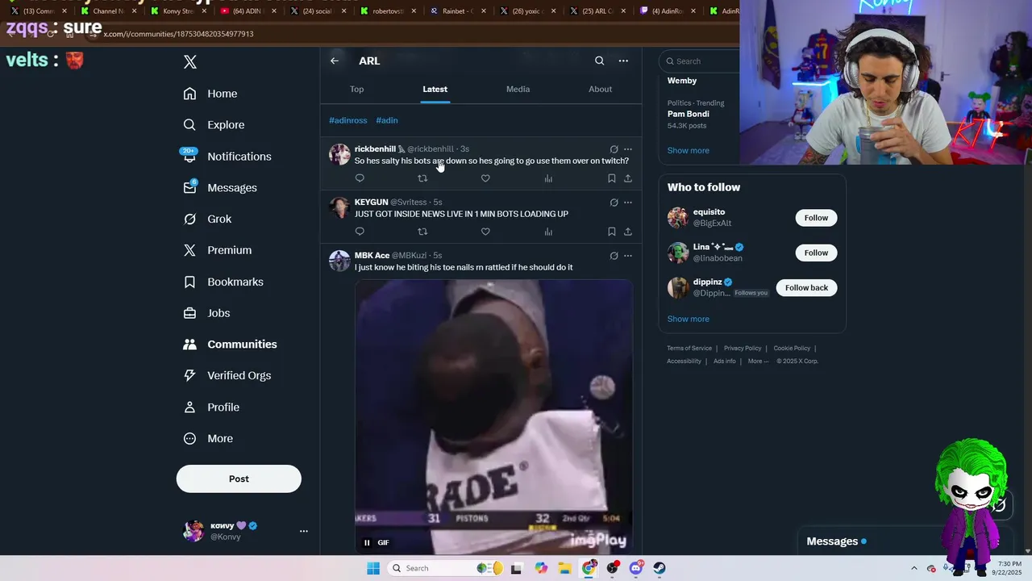Switch to the Latest tab

(435, 89)
